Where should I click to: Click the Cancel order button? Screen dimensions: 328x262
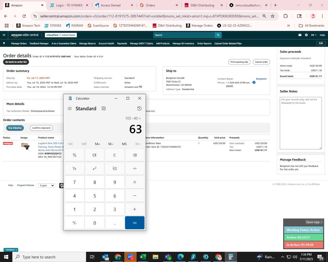(261, 62)
